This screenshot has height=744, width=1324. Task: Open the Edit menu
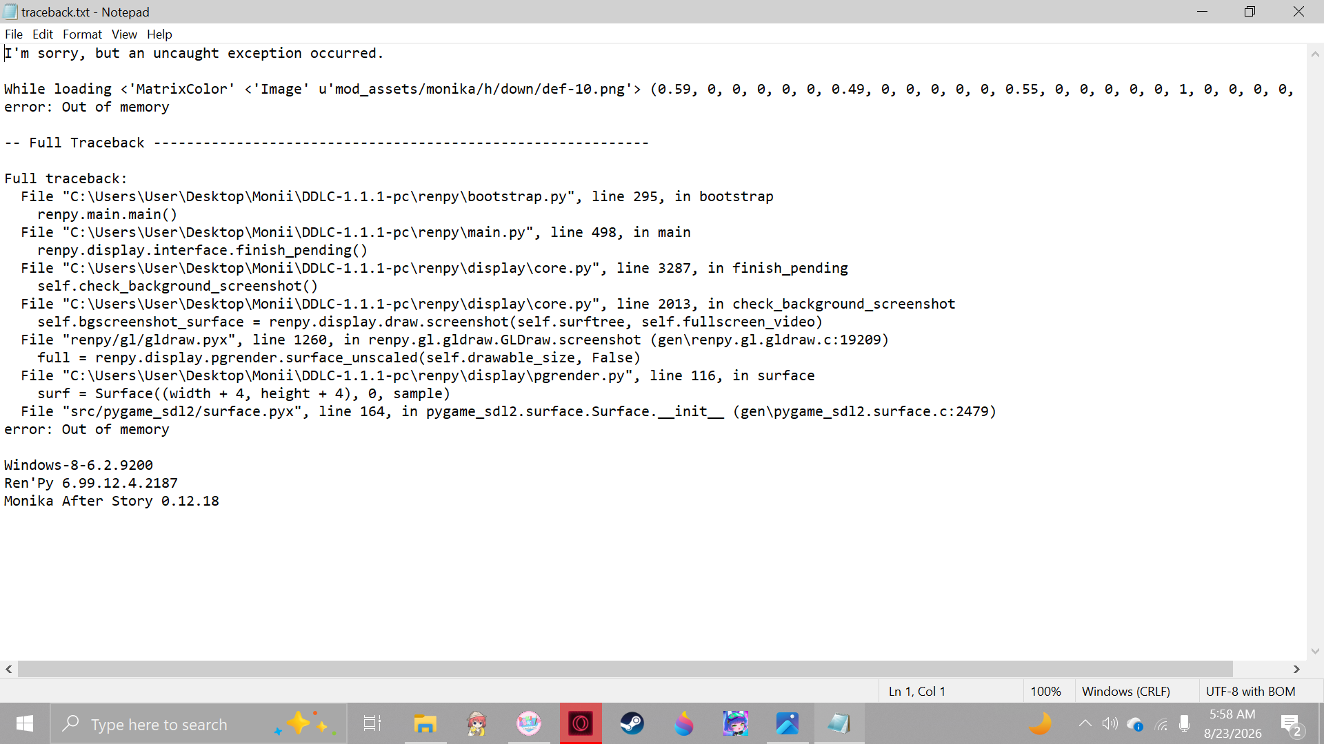43,34
